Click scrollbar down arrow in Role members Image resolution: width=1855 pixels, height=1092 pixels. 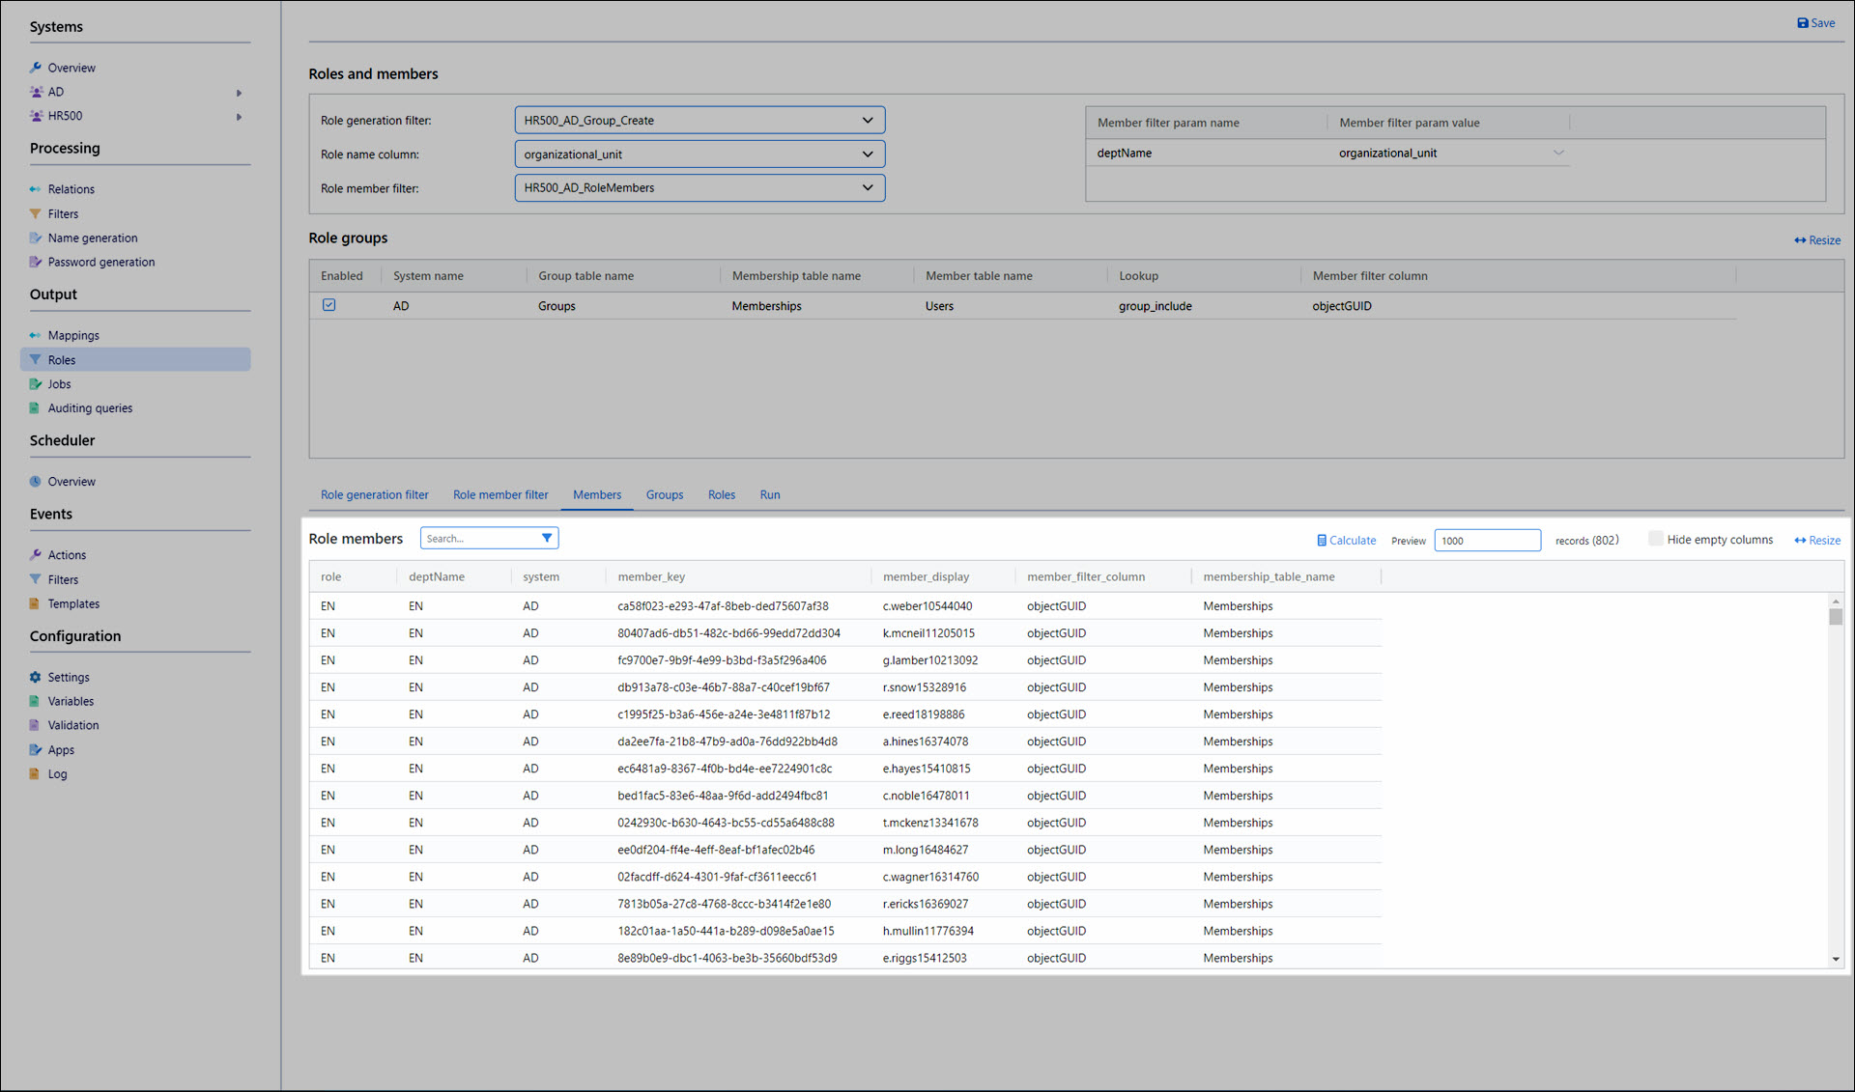1835,959
